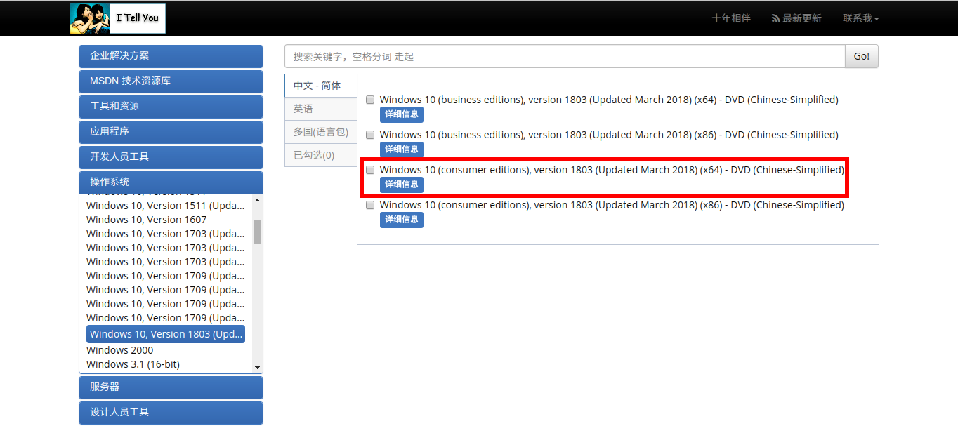Viewport: 958px width, 433px height.
Task: Click the I Tell You logo image
Action: tap(118, 18)
